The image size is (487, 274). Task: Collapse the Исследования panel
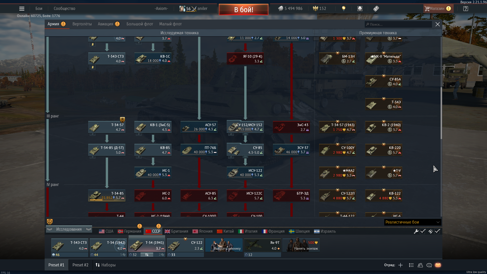coord(69,229)
